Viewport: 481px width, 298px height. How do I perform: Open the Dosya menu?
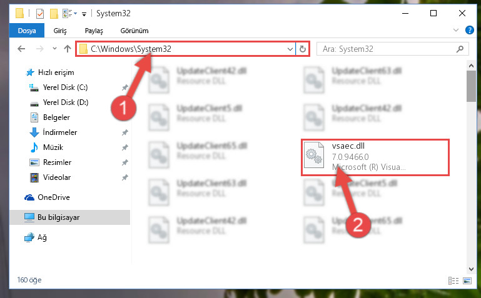tap(27, 31)
